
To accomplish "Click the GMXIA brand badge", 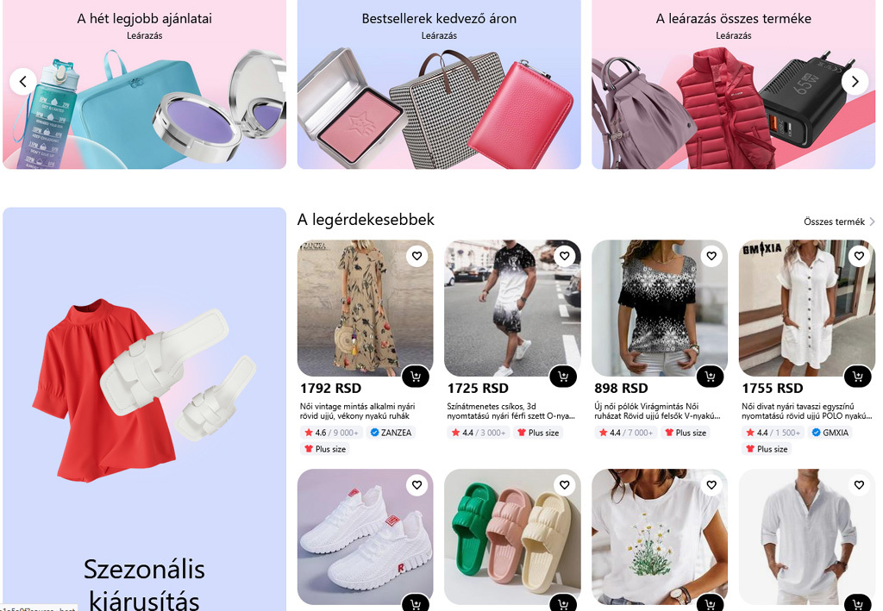I will click(x=830, y=433).
